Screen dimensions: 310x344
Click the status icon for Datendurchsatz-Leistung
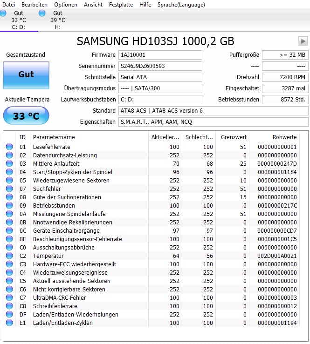9,155
